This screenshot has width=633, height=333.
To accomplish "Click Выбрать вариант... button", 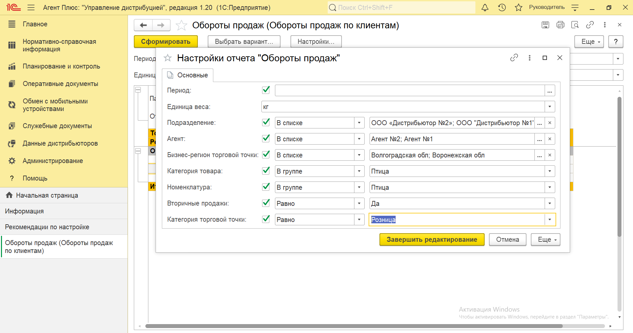I will [x=244, y=42].
